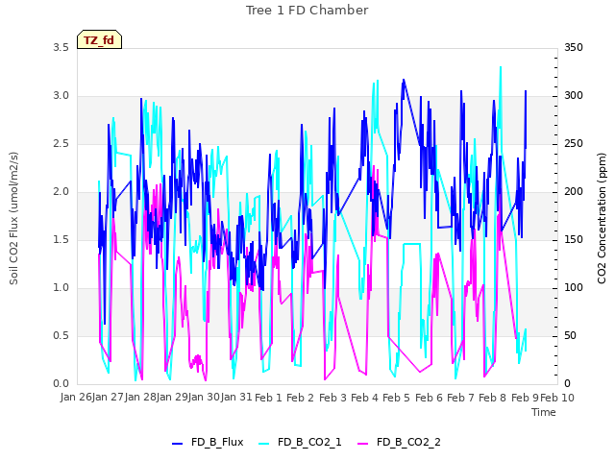Screen dimensions: 615x461
Task: Click the Feb 9 x-axis tick label
Action: [x=526, y=398]
